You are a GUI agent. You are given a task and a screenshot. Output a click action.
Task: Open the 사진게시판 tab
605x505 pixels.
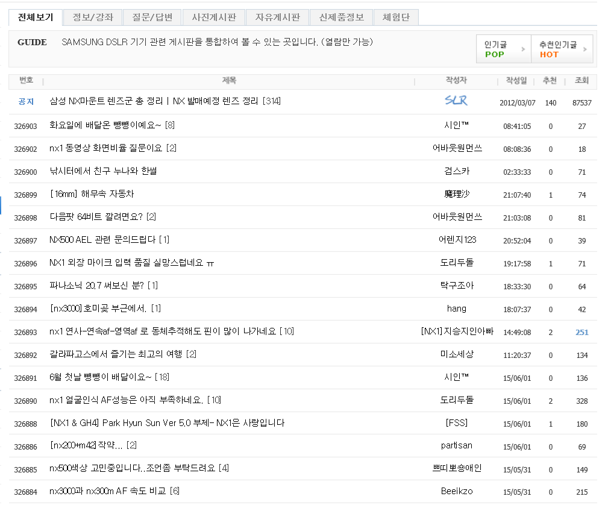point(214,17)
